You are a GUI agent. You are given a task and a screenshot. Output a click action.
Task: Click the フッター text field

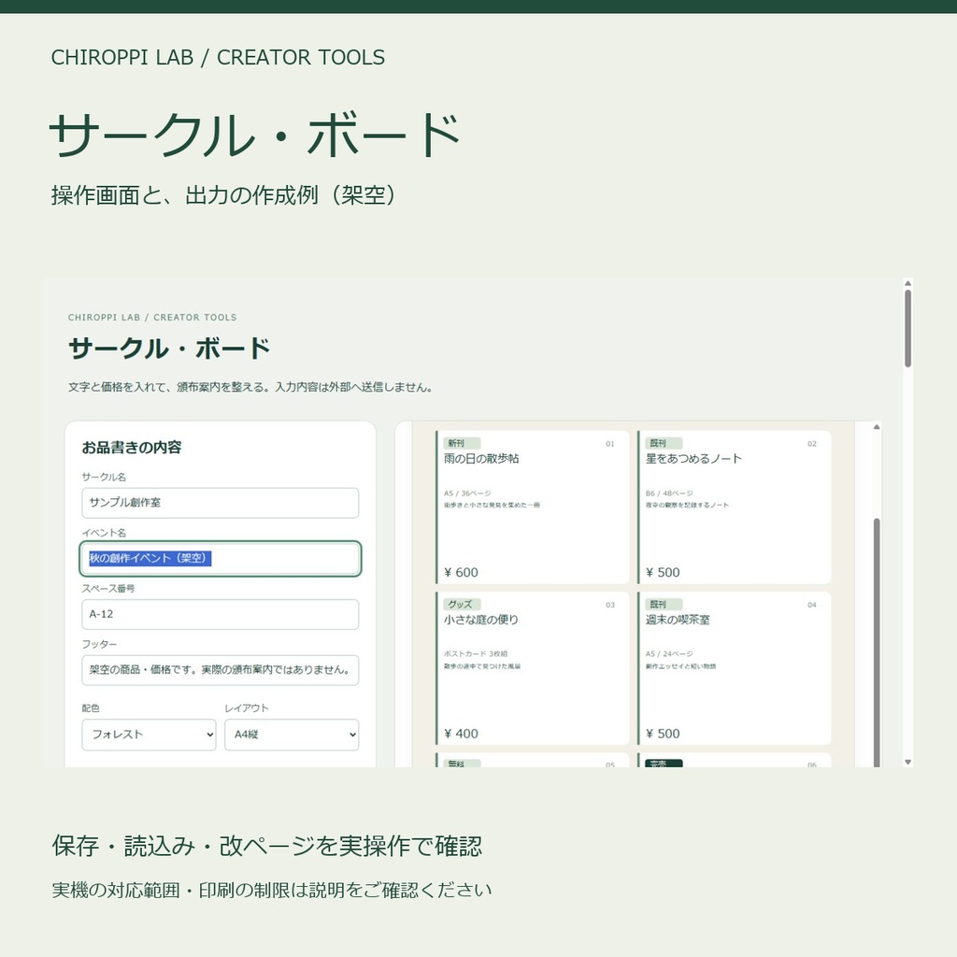(x=220, y=670)
